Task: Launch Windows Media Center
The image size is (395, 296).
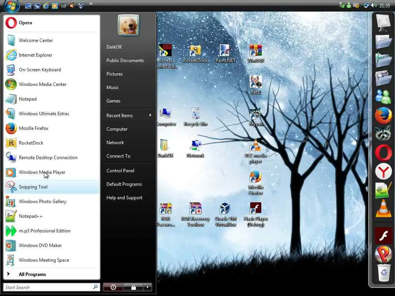Action: pos(52,84)
